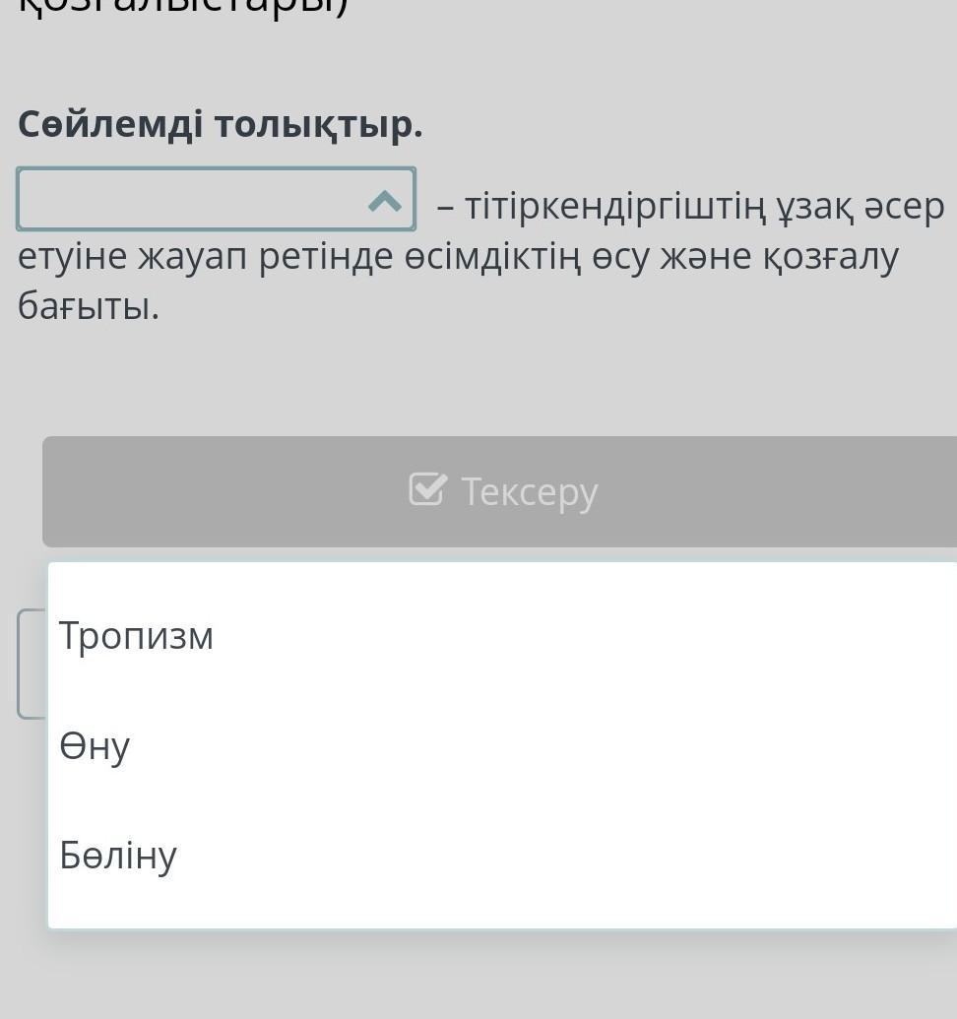Click the word етуіне in the sentence

coord(73,257)
